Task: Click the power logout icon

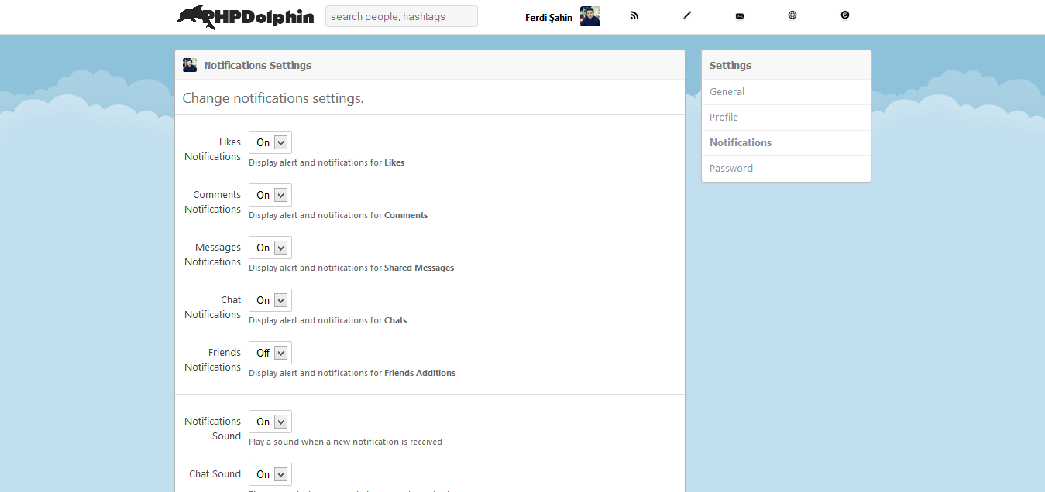Action: coord(844,15)
